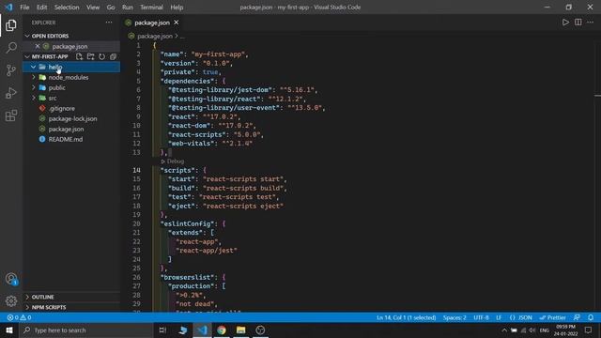This screenshot has width=601, height=338.
Task: Close the package.json editor tab
Action: tap(177, 23)
